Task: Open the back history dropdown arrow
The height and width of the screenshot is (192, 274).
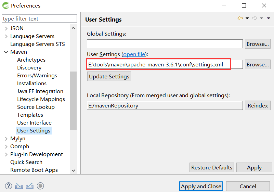Action: 247,18
